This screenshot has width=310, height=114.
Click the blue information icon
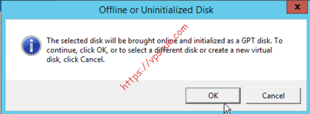pyautogui.click(x=31, y=45)
